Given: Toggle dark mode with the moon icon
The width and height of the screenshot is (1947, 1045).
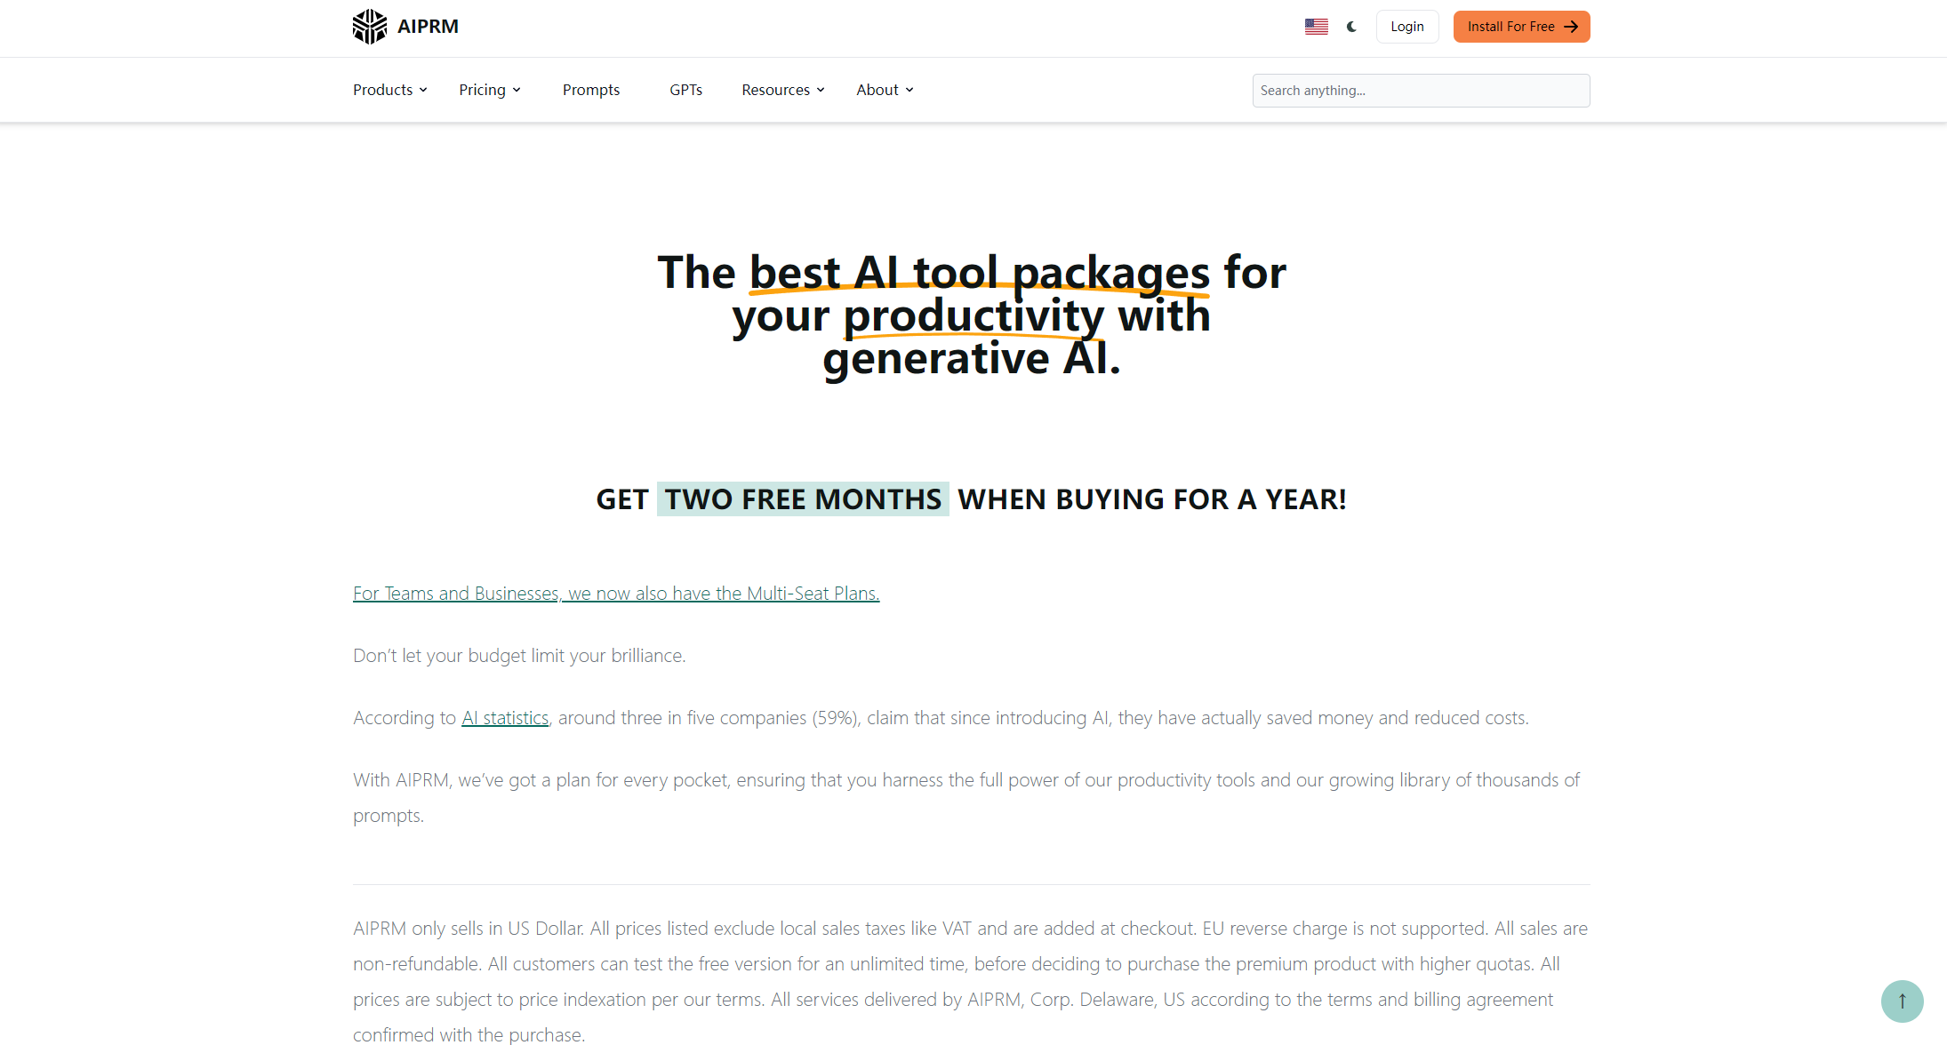Looking at the screenshot, I should point(1351,27).
